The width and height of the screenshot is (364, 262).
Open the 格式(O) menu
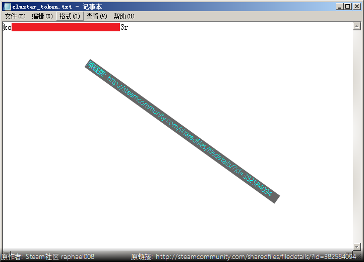(70, 16)
